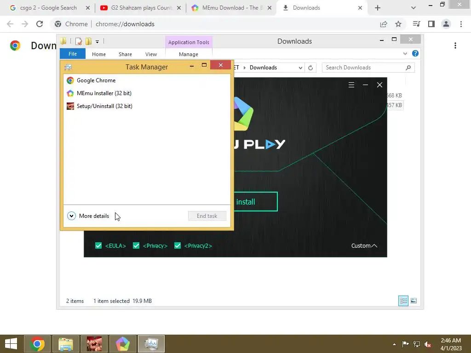
Task: Open the Action Center flag icon
Action: pyautogui.click(x=405, y=344)
